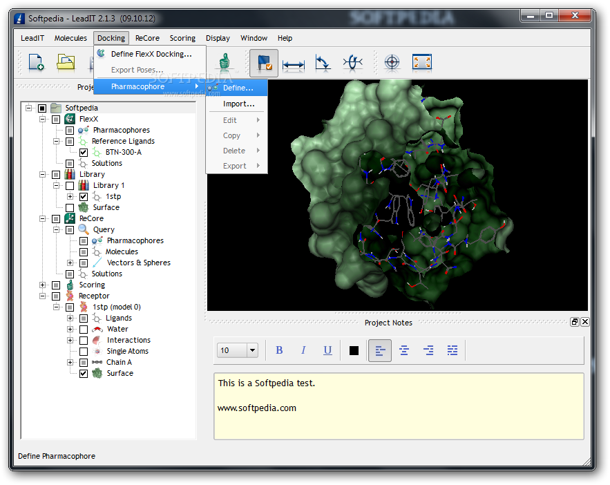Enable the Library 1 checkbox
This screenshot has width=610, height=485.
pos(70,186)
